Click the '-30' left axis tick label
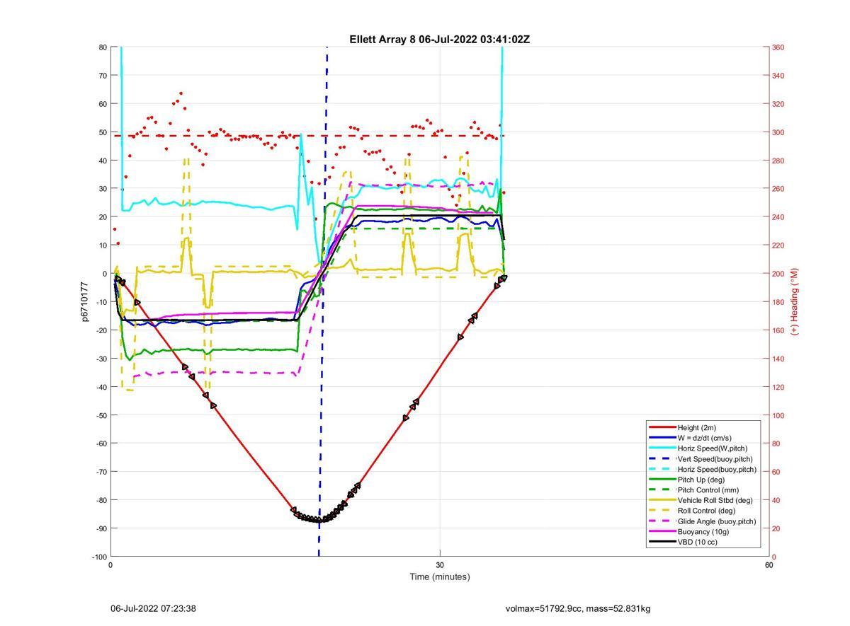850x626 pixels. [101, 359]
